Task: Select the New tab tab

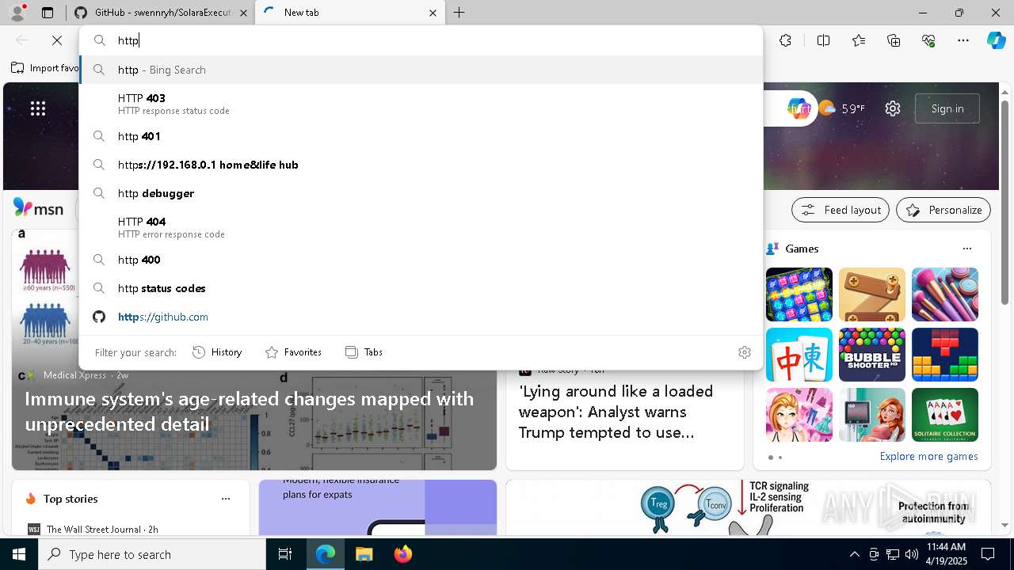Action: pos(349,13)
